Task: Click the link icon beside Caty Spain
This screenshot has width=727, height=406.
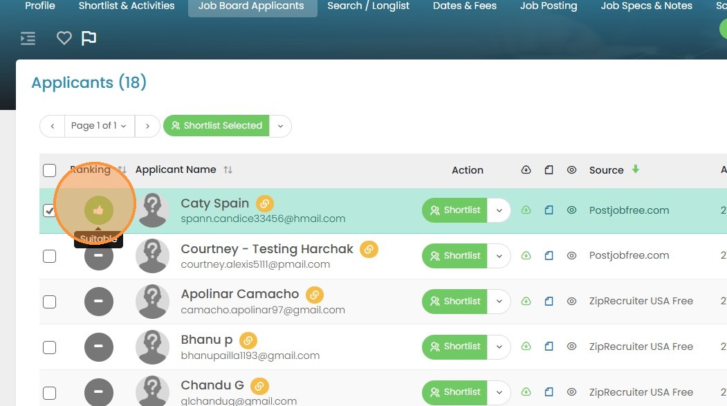Action: coord(265,203)
